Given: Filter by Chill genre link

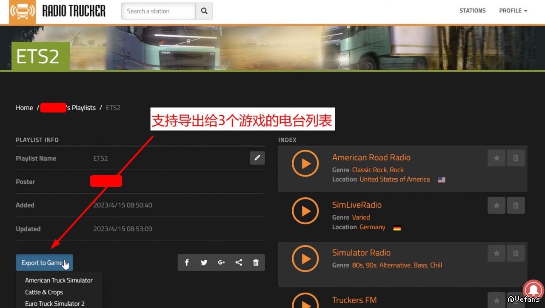Looking at the screenshot, I should pos(436,265).
